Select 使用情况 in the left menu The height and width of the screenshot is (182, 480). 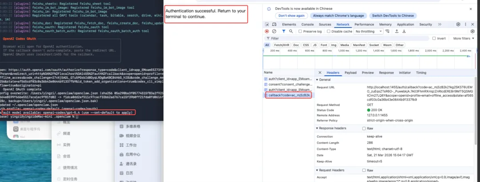(67, 168)
